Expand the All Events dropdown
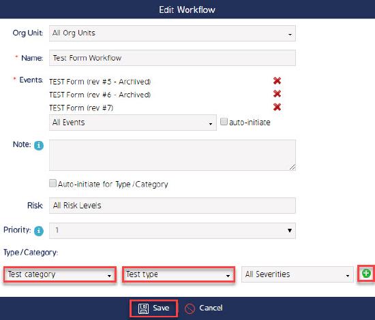The image size is (375, 320). click(133, 123)
